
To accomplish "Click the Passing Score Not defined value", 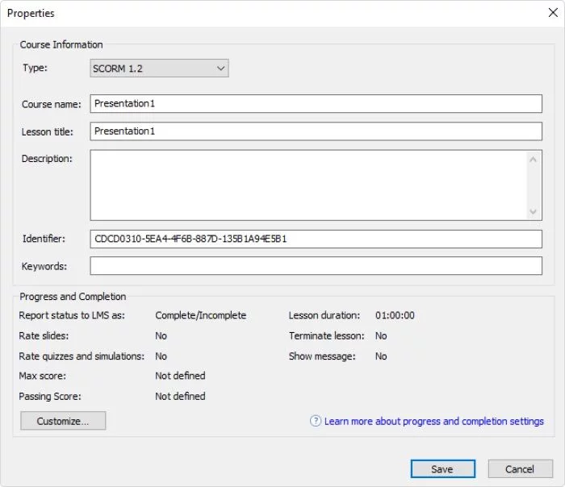I will click(180, 397).
